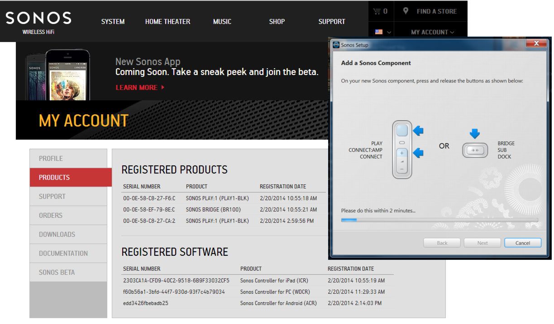Click Cancel in Sonos Setup dialog
Image resolution: width=554 pixels, height=324 pixels.
(523, 243)
